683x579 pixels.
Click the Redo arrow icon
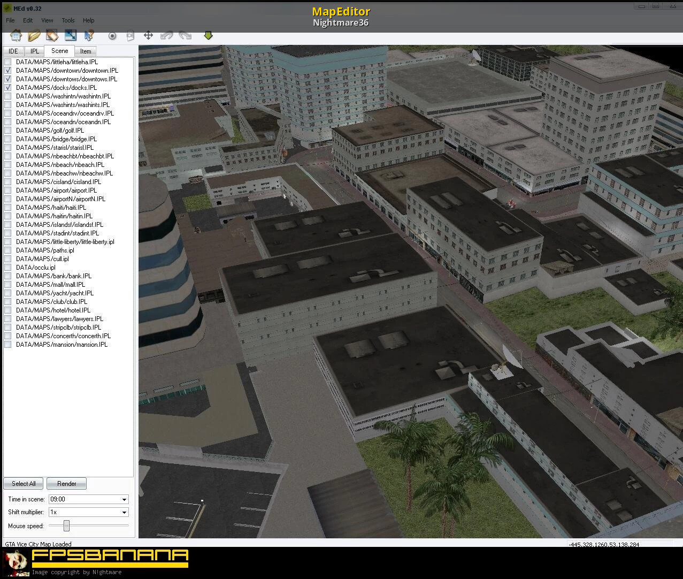point(185,36)
